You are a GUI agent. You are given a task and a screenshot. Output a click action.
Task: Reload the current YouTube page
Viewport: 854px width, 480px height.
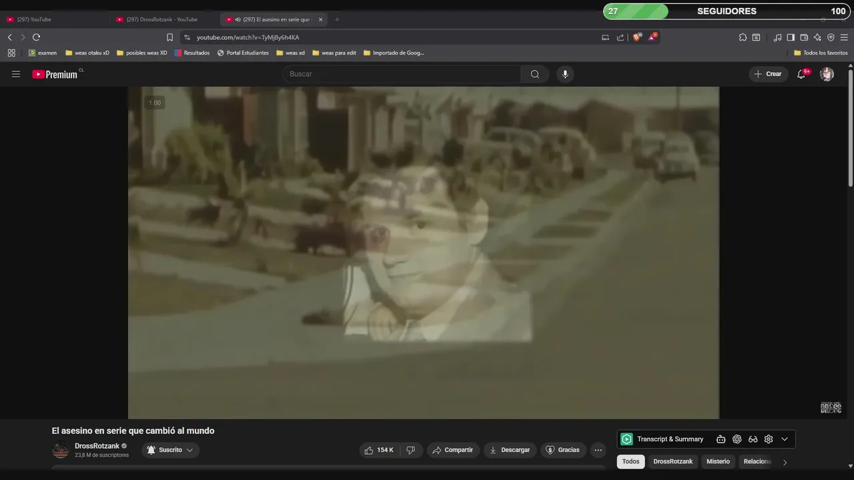(x=36, y=37)
